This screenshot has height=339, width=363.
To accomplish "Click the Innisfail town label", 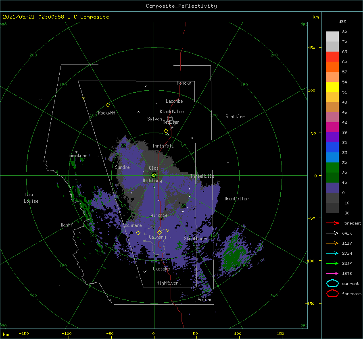I will coord(163,146).
